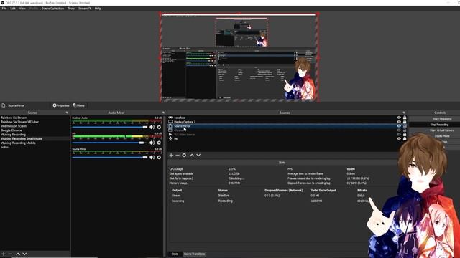Viewport: 460px width, 258px height.
Task: Open Source Mirror audio gear settings
Action: click(x=159, y=158)
